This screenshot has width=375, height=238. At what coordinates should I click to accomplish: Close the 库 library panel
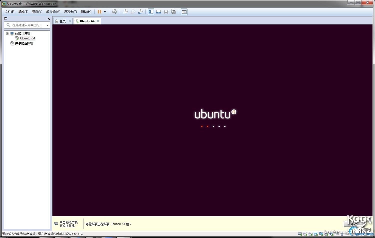(49, 19)
